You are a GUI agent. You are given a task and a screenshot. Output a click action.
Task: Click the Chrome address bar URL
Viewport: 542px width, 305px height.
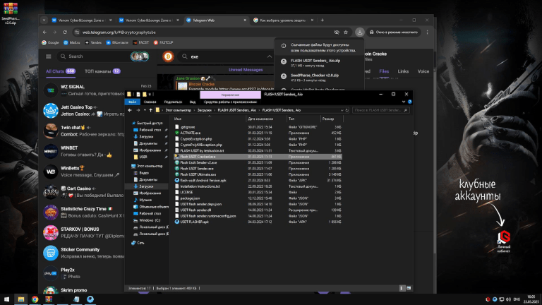pyautogui.click(x=119, y=32)
